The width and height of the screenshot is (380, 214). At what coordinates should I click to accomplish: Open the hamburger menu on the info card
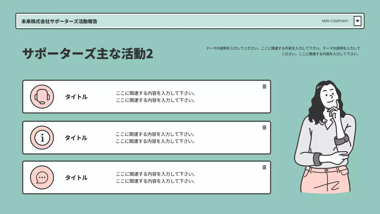(264, 127)
